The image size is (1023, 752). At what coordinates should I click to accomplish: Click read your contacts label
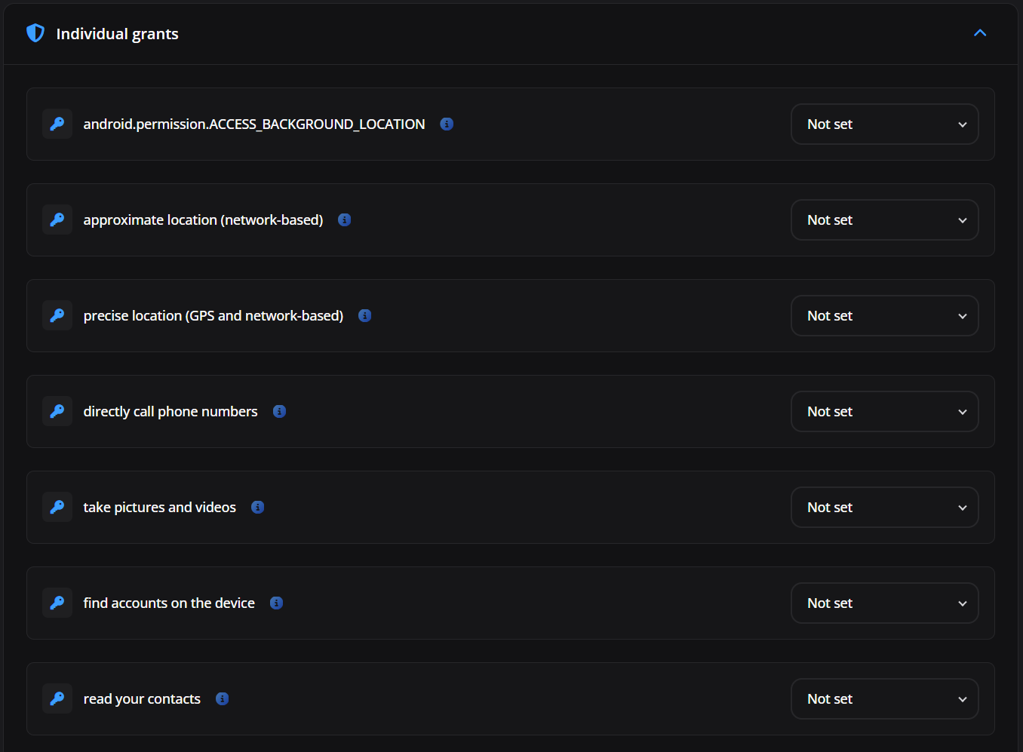[x=142, y=698]
